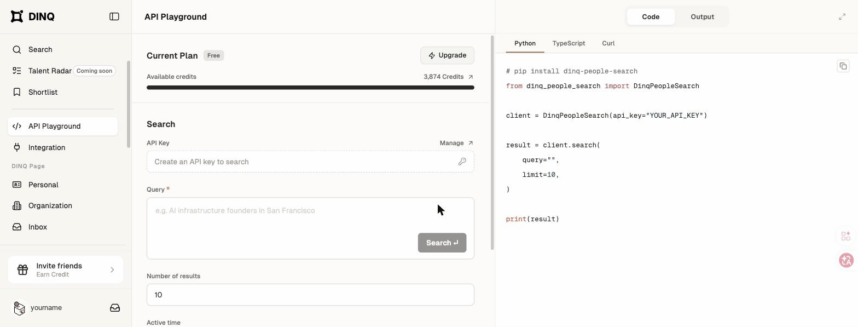Click the Shortlist bookmark icon
The image size is (858, 327).
[x=17, y=92]
